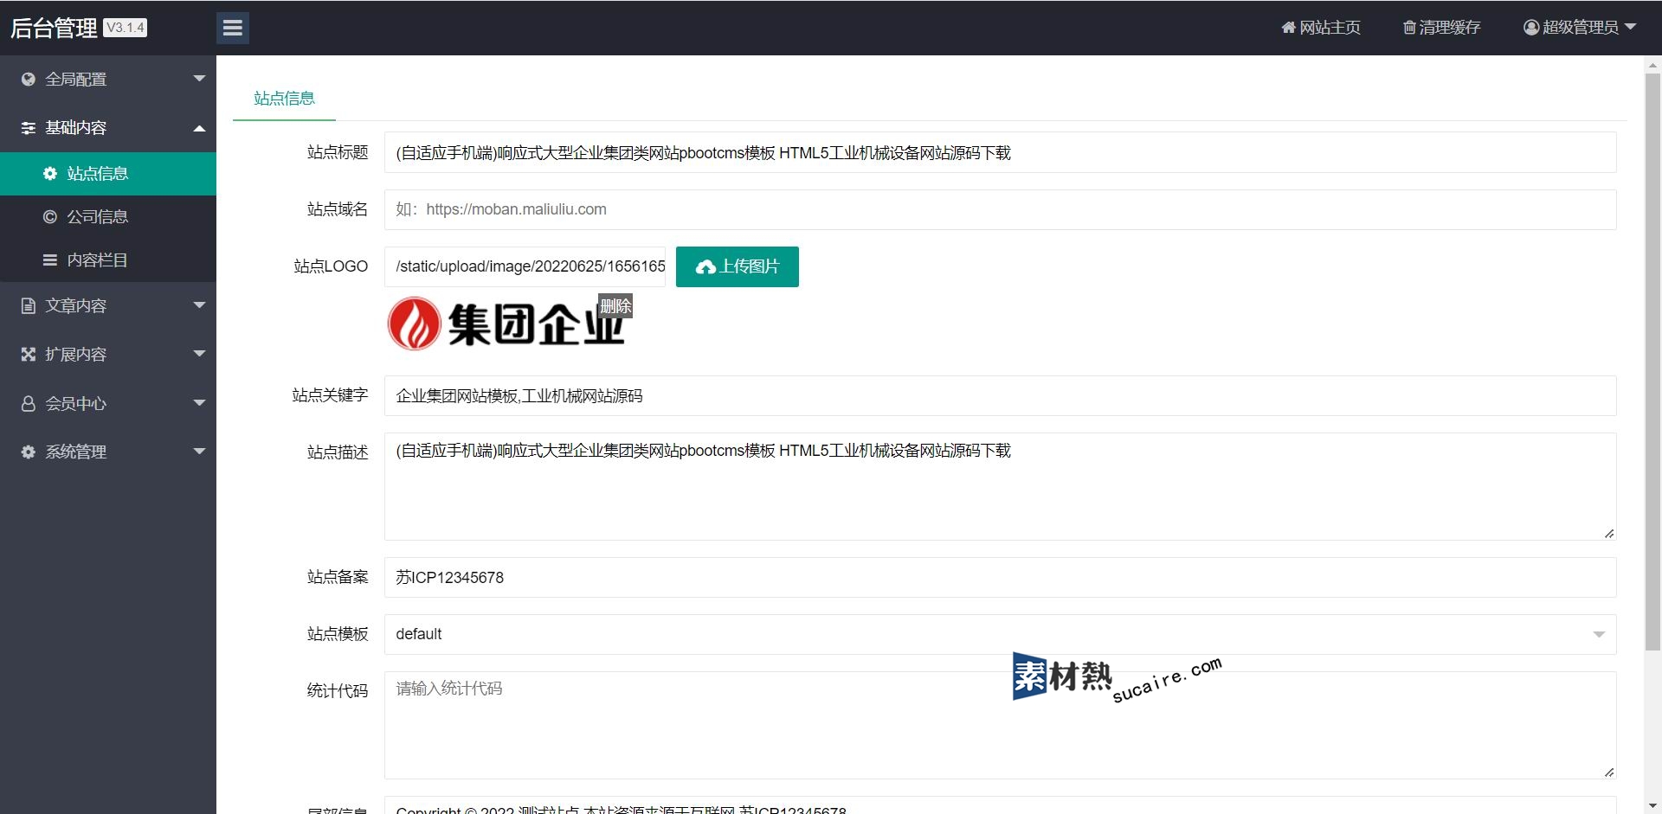1662x814 pixels.
Task: Expand the 会员中心 menu arrow
Action: tap(199, 403)
